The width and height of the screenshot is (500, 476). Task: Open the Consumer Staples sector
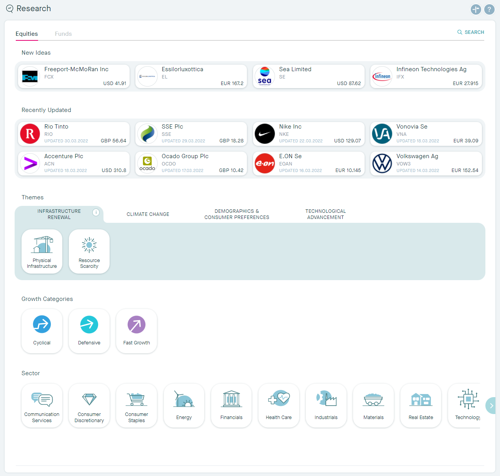coord(137,406)
